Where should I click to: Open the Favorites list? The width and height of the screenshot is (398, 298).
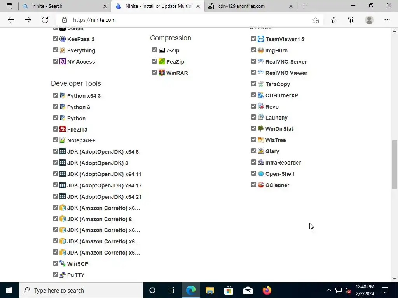(x=334, y=20)
